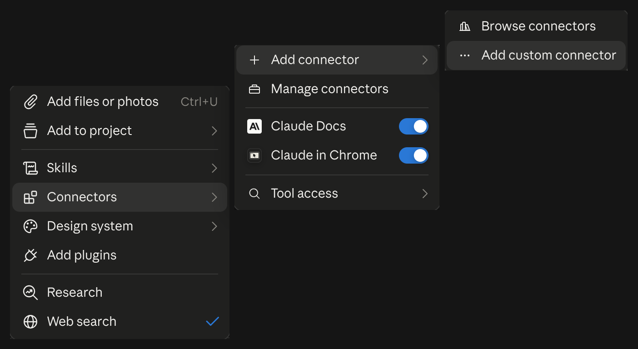Click the magnifier icon beside Tool access
This screenshot has height=349, width=638.
(254, 194)
